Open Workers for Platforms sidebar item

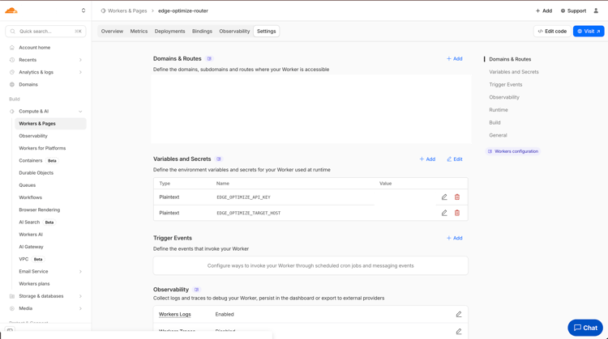(x=42, y=148)
